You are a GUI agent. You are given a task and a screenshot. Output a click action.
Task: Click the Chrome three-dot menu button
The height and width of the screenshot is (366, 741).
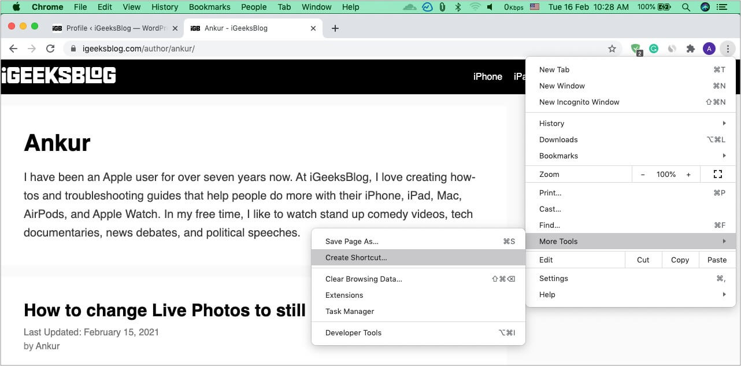tap(728, 49)
